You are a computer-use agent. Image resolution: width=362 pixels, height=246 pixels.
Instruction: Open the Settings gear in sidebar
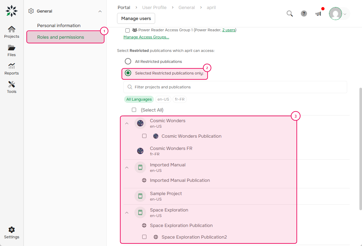pos(12,230)
